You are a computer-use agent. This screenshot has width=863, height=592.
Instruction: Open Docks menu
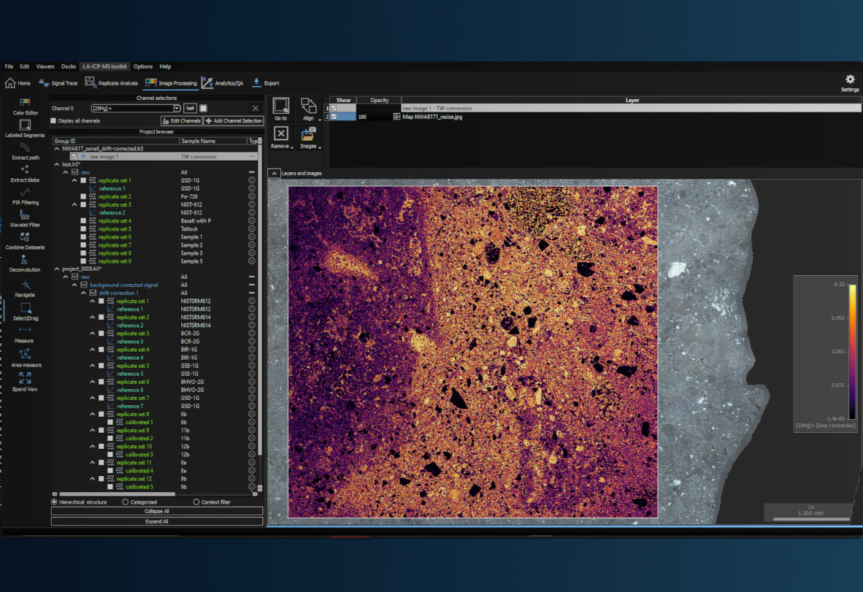69,66
